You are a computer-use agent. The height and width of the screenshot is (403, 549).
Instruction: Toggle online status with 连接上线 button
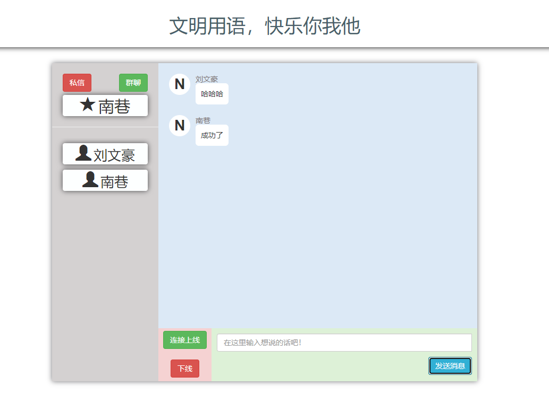click(184, 339)
